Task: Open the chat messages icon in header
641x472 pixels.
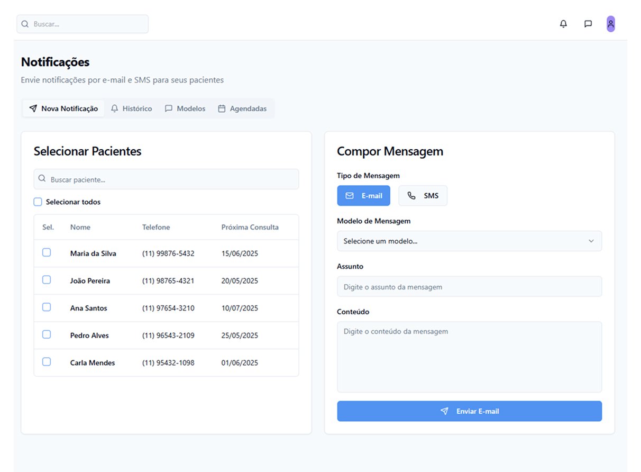Action: point(588,24)
